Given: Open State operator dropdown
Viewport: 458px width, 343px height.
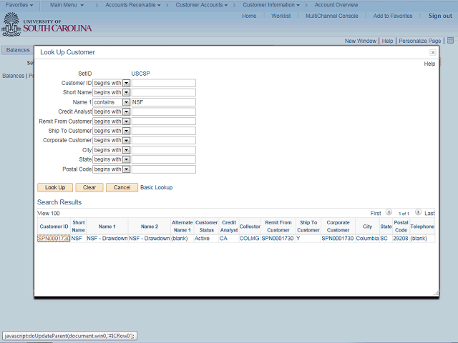Looking at the screenshot, I should coord(126,159).
